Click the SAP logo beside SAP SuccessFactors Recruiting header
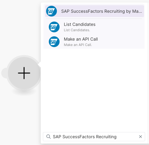 51,11
